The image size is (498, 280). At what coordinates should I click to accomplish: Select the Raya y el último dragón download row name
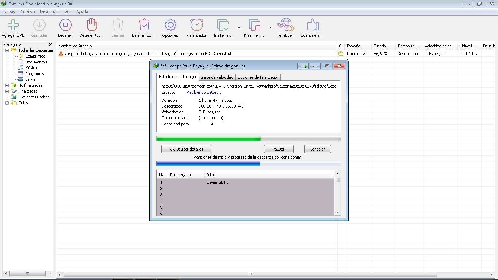(x=149, y=54)
